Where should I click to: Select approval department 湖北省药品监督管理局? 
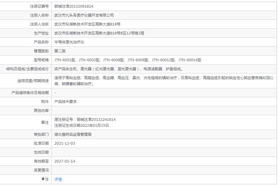click(73, 134)
